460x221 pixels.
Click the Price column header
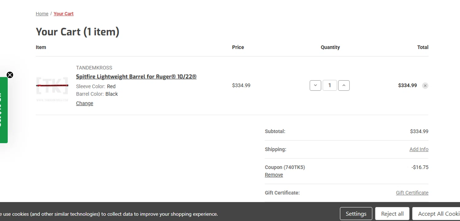pos(238,47)
